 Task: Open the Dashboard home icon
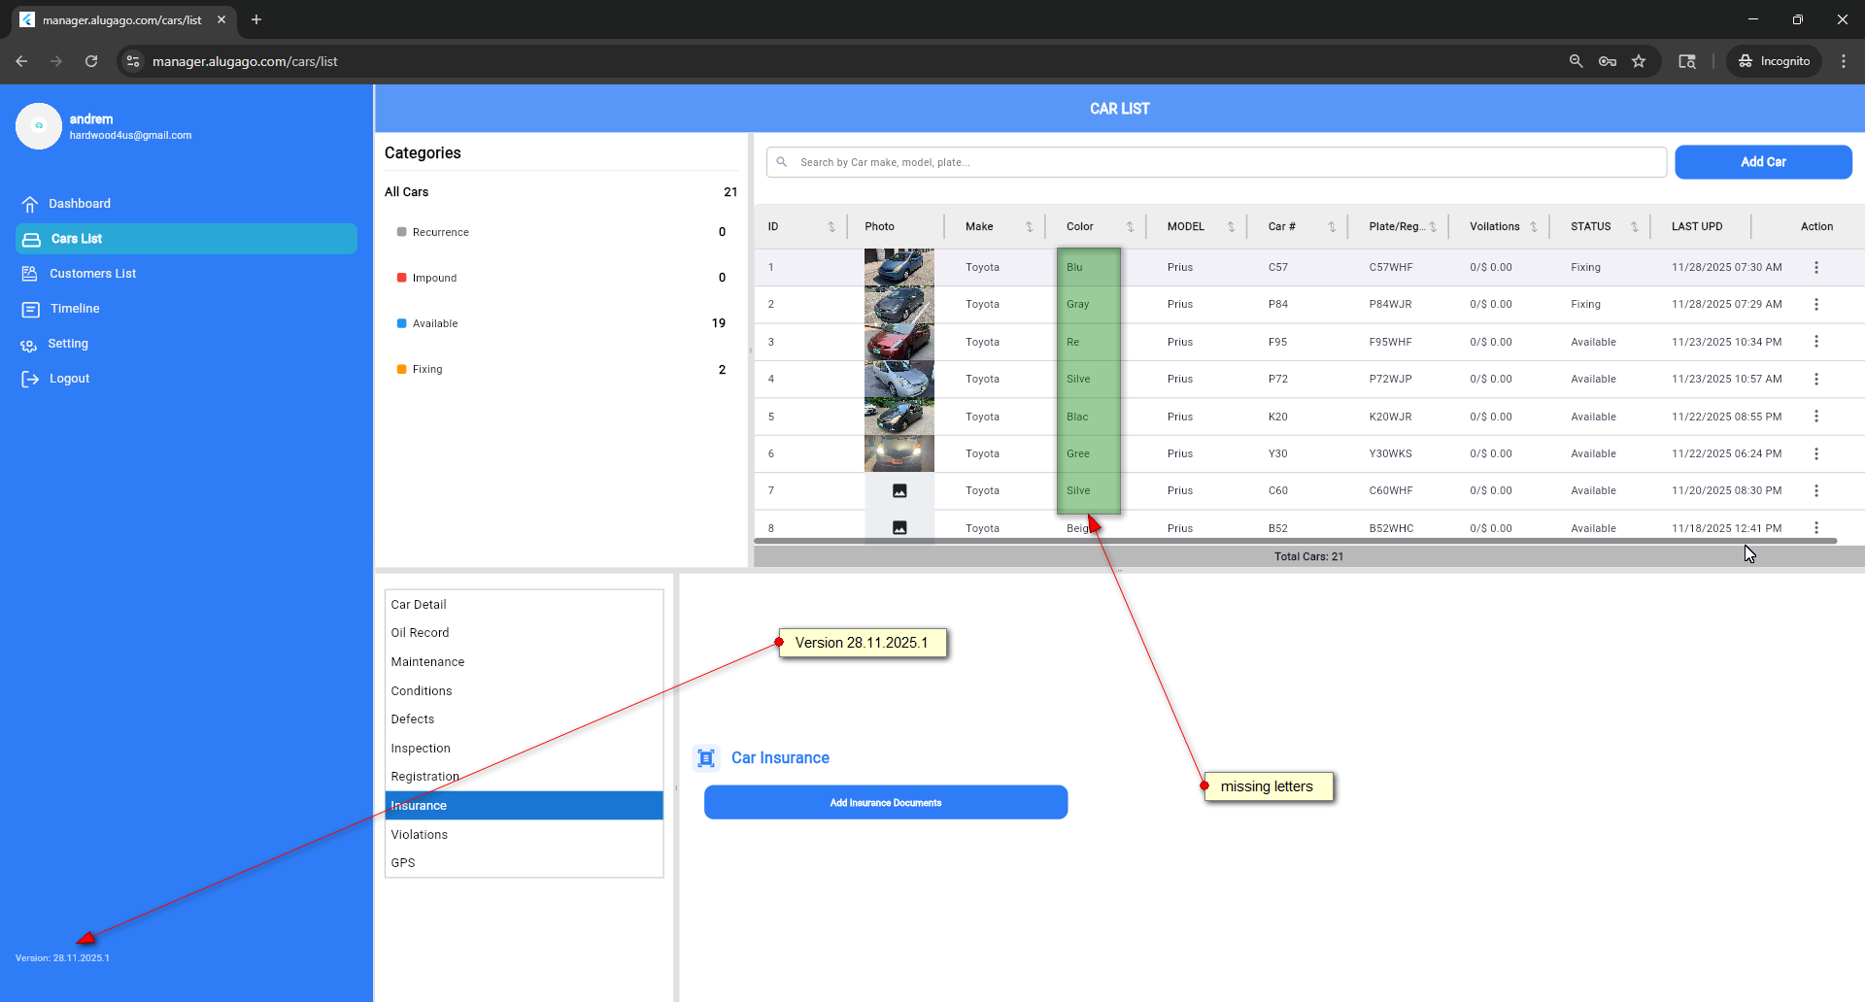(30, 204)
